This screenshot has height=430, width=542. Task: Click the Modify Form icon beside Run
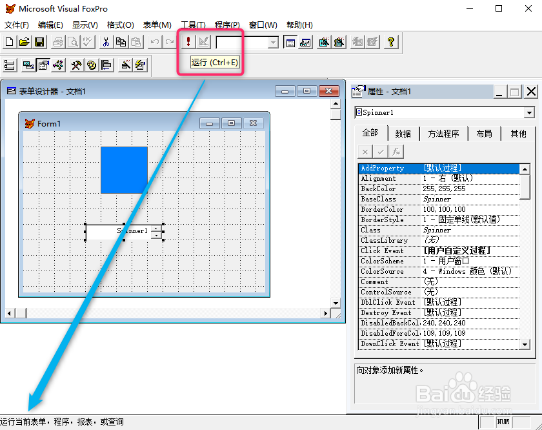(x=203, y=42)
